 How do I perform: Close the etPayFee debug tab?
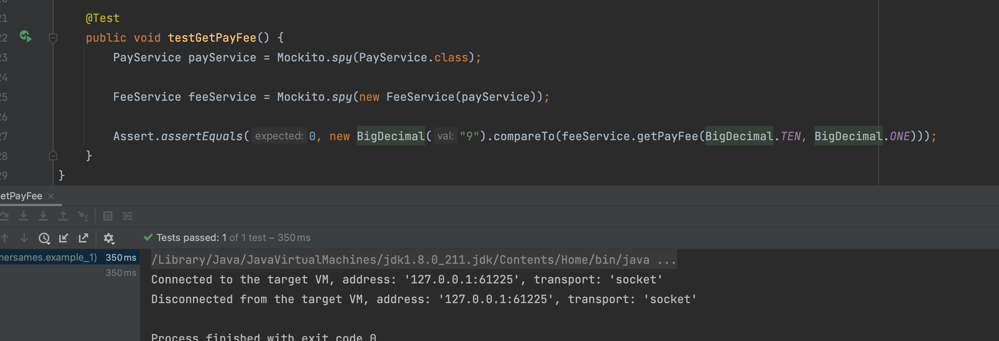click(51, 196)
